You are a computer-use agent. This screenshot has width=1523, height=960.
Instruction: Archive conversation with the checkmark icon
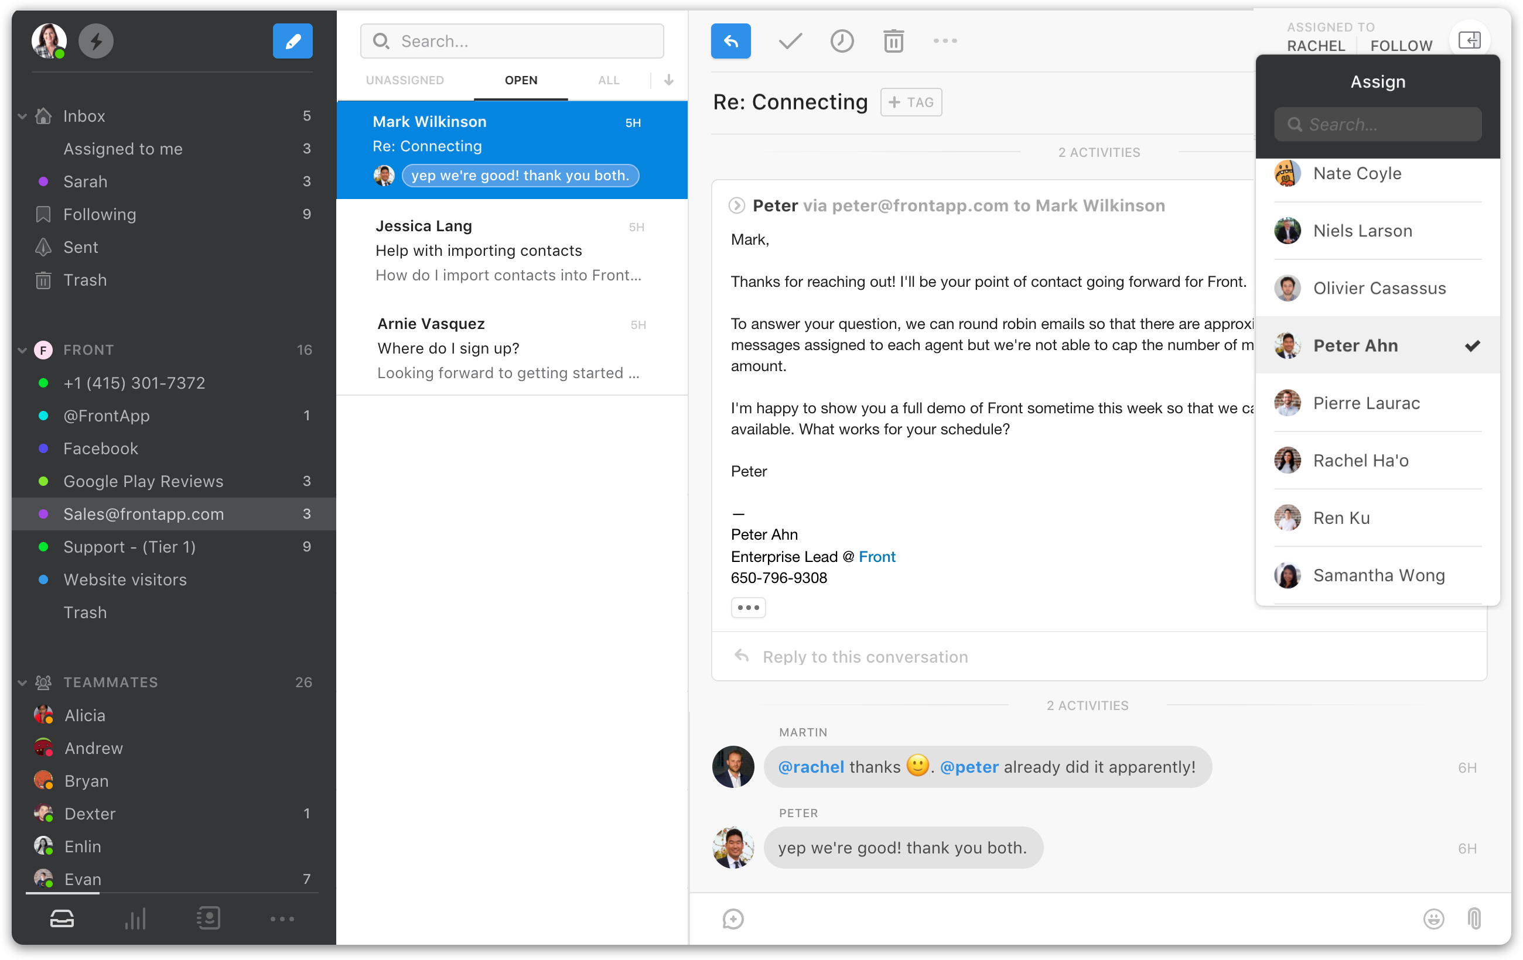790,42
